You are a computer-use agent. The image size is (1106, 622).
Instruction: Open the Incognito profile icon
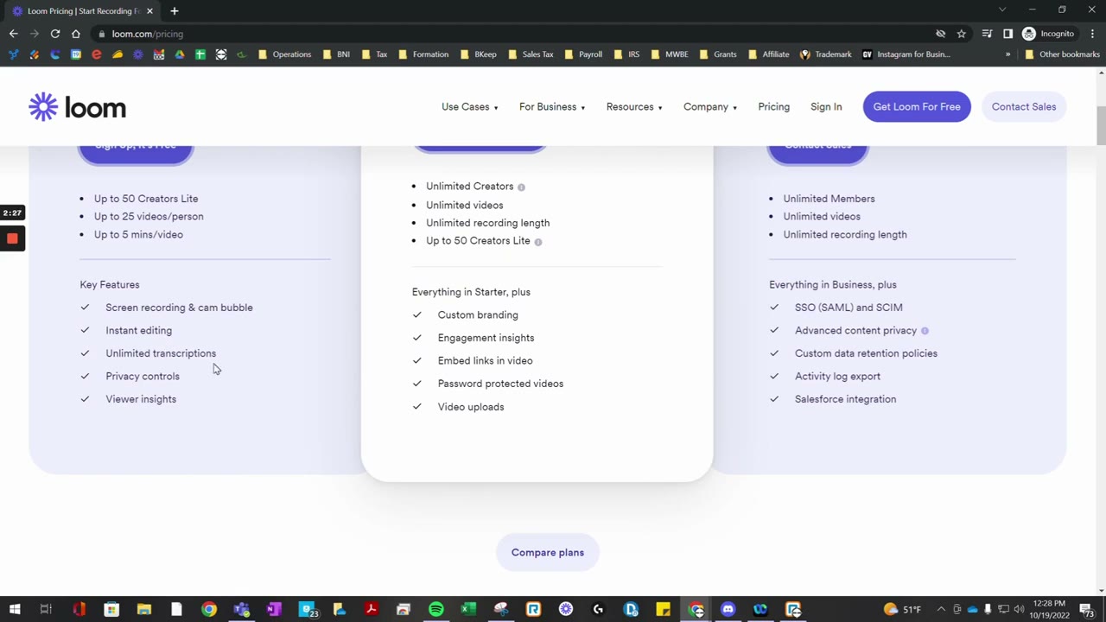(x=1049, y=34)
